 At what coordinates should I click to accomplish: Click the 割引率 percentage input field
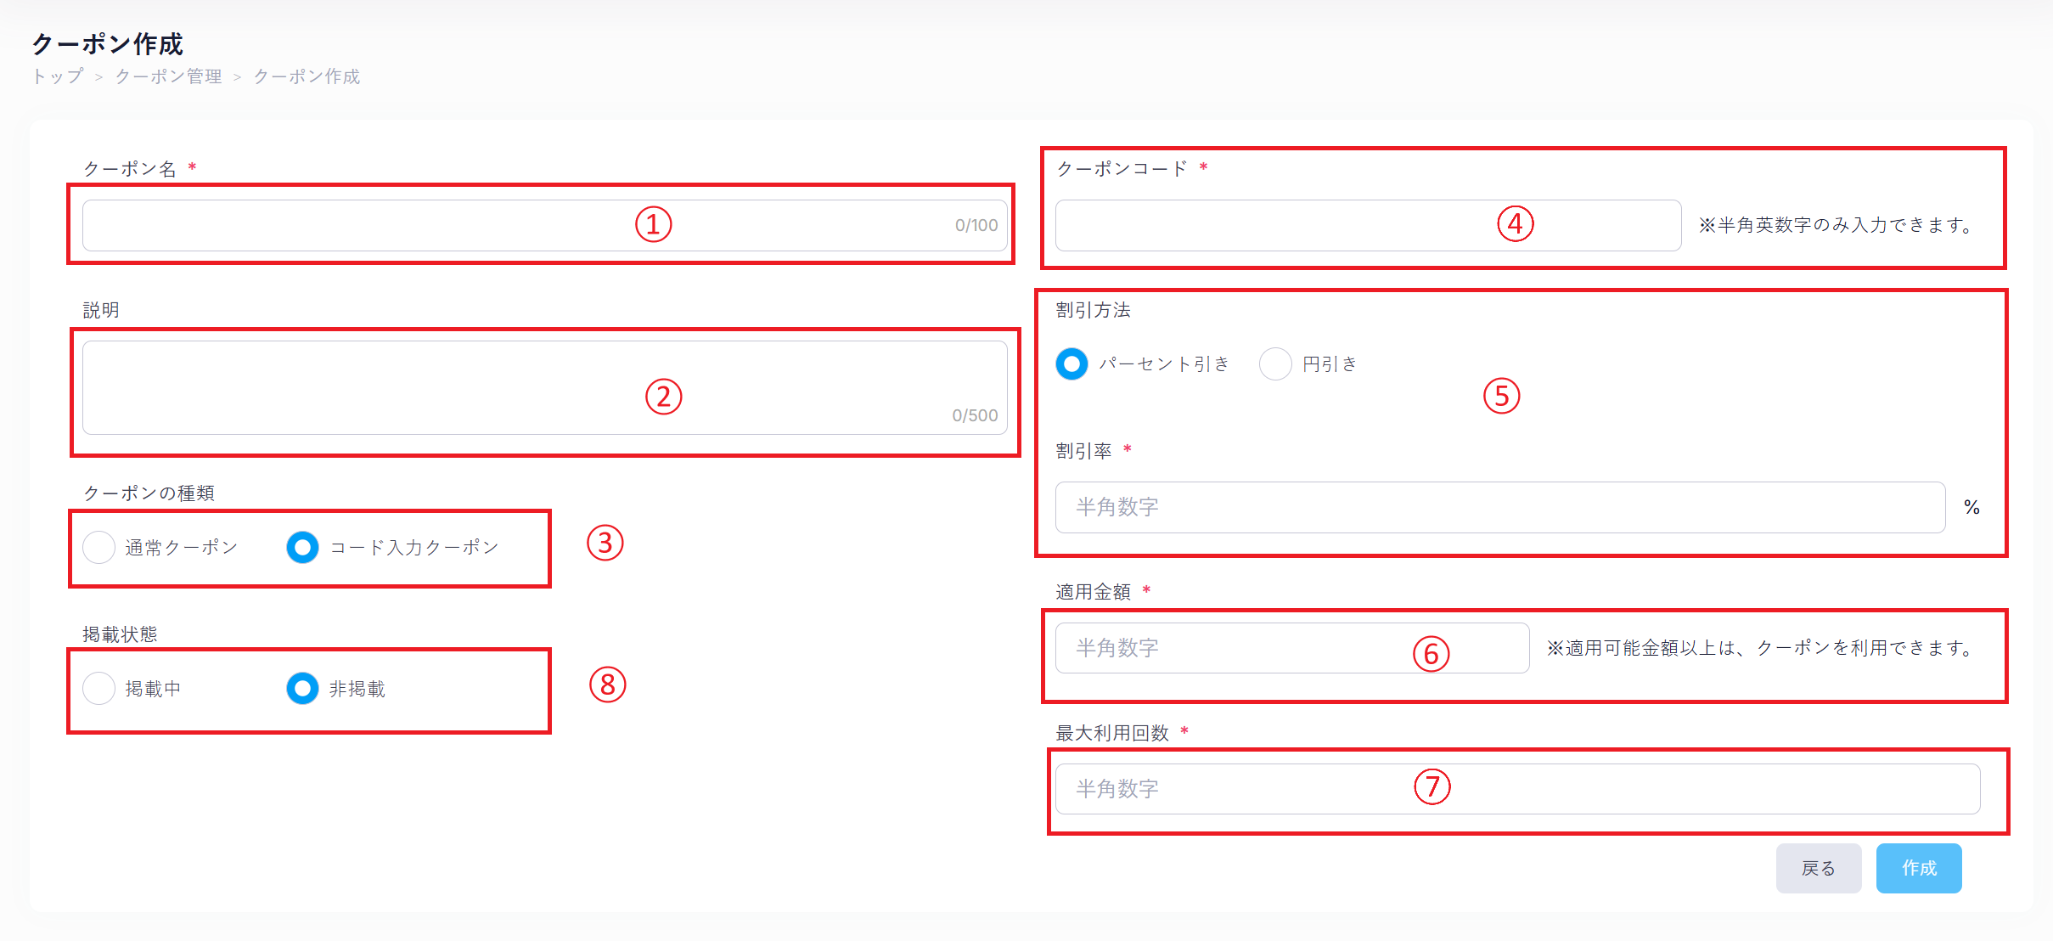(1499, 507)
